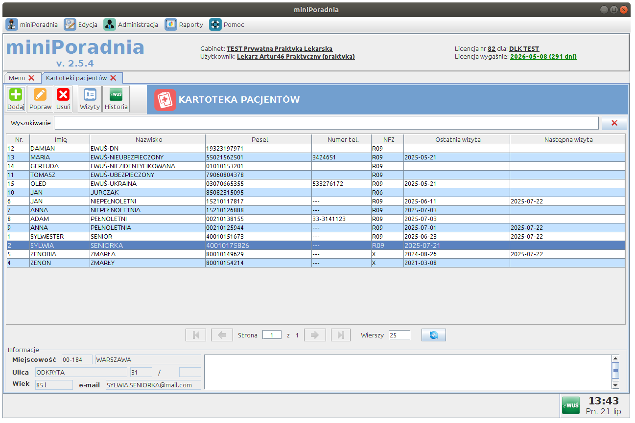This screenshot has height=423, width=635.
Task: Open eWUŚ Historia toolbar icon
Action: coord(116,99)
